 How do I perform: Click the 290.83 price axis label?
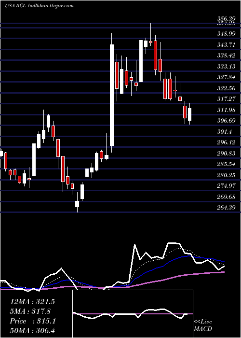click(226, 154)
